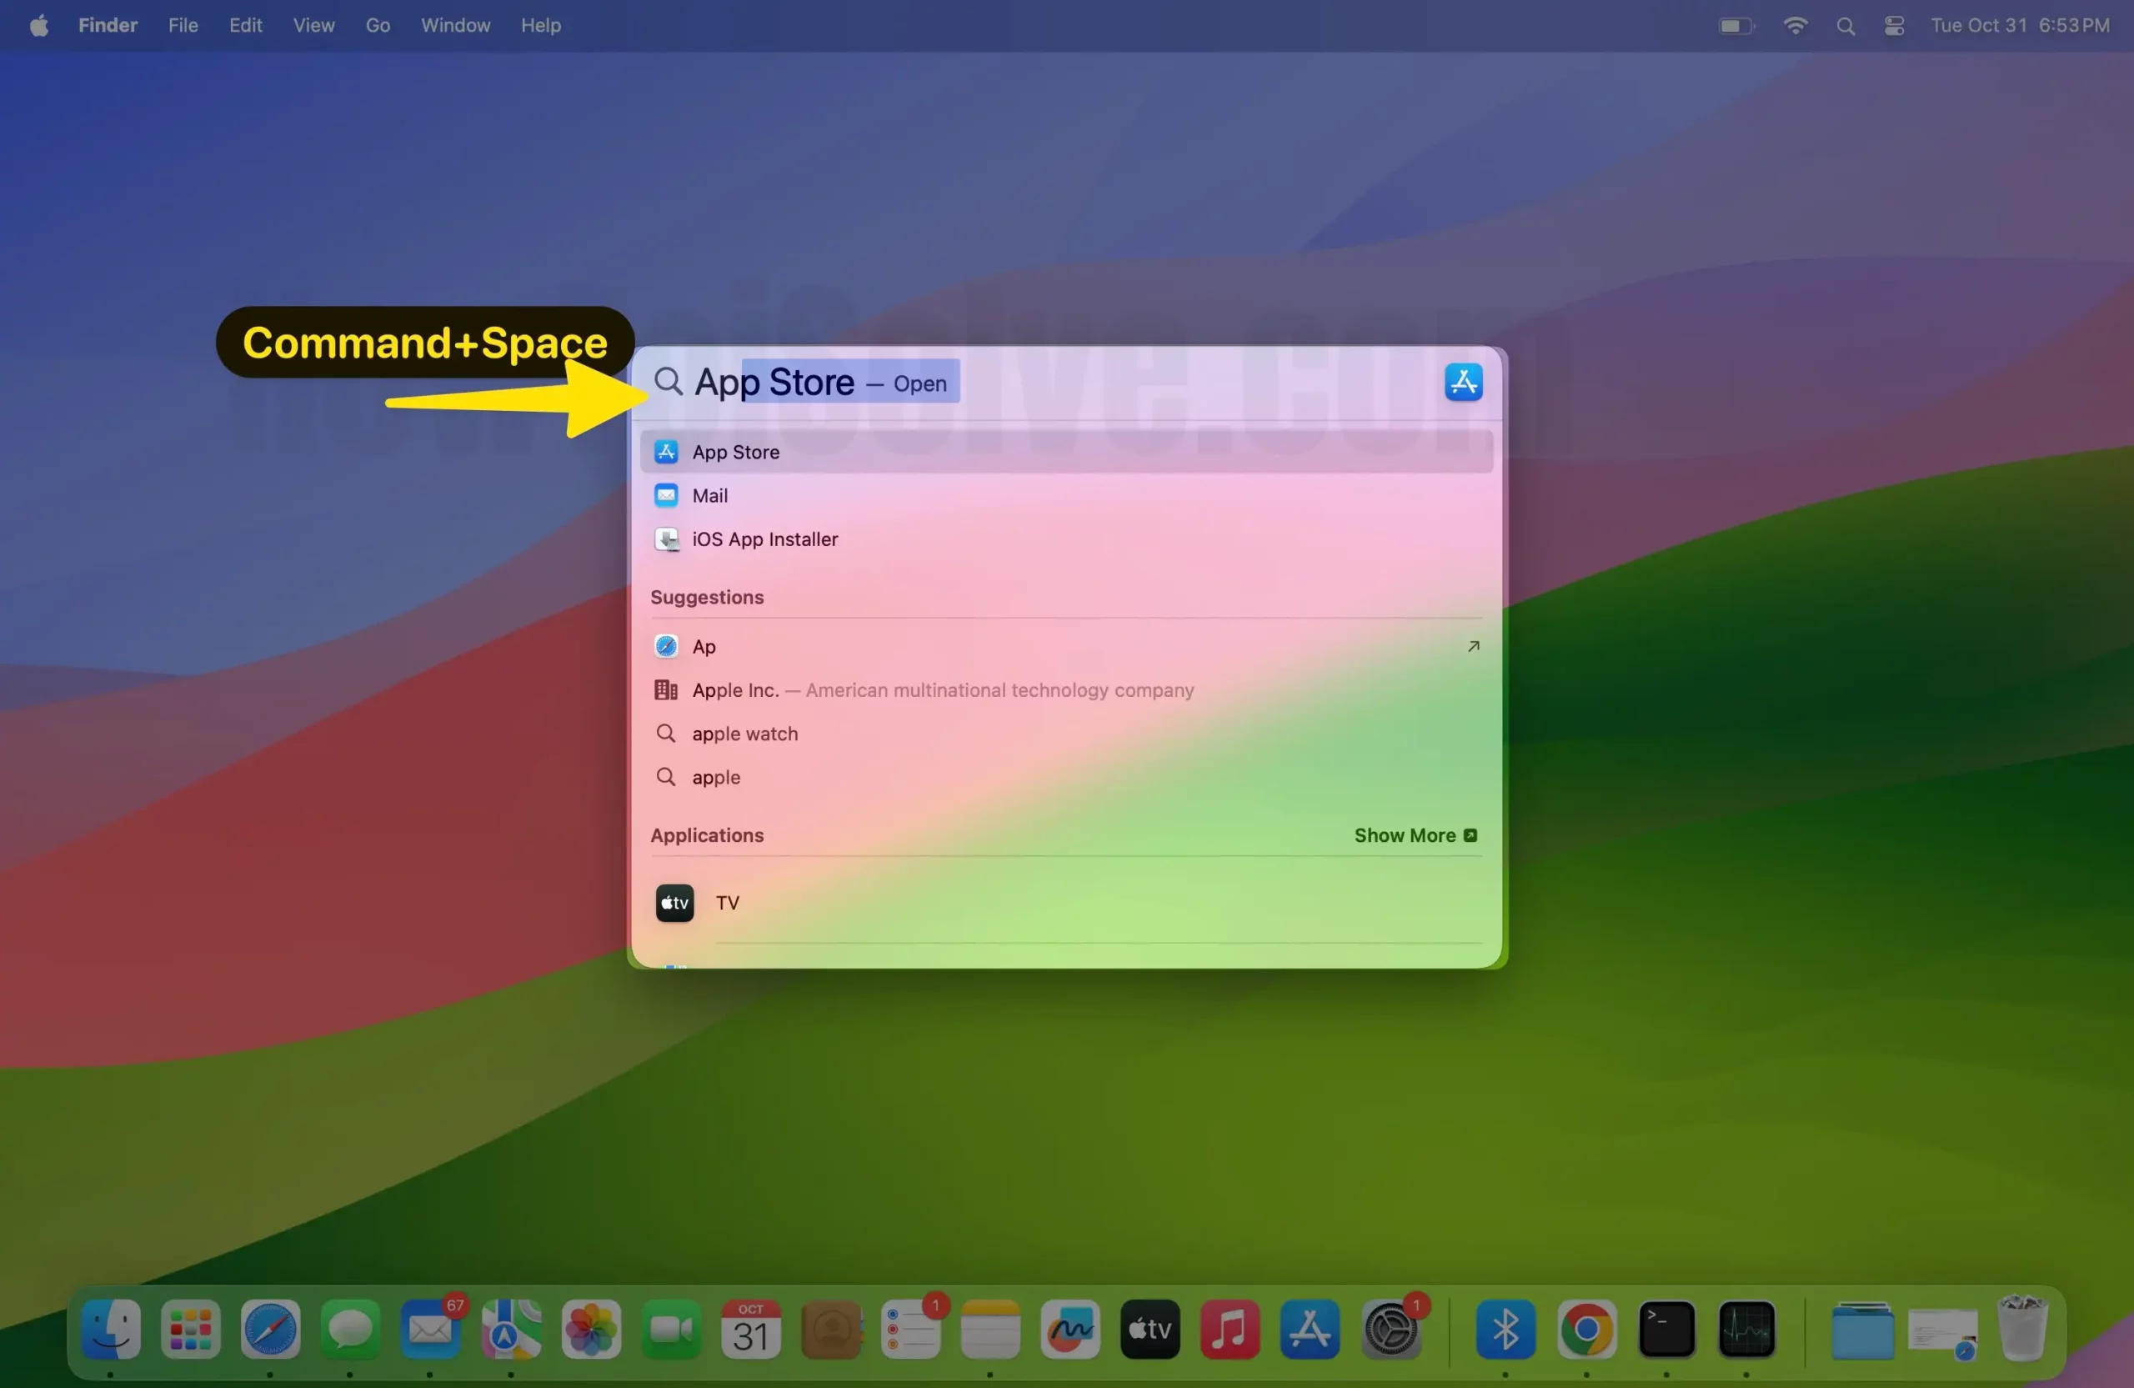
Task: Open Contacts in the Dock
Action: (x=831, y=1329)
